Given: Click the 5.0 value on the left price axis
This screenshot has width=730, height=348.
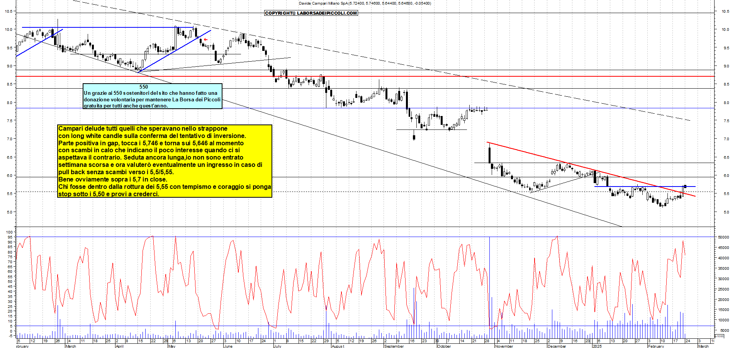Looking at the screenshot, I should (x=9, y=212).
